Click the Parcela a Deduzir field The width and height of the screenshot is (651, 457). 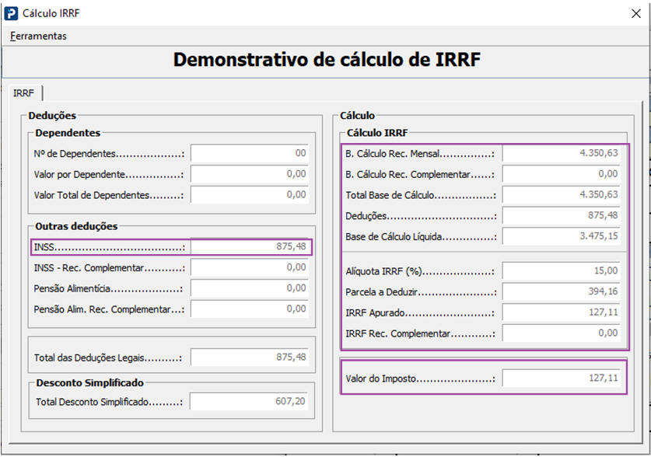click(x=562, y=292)
